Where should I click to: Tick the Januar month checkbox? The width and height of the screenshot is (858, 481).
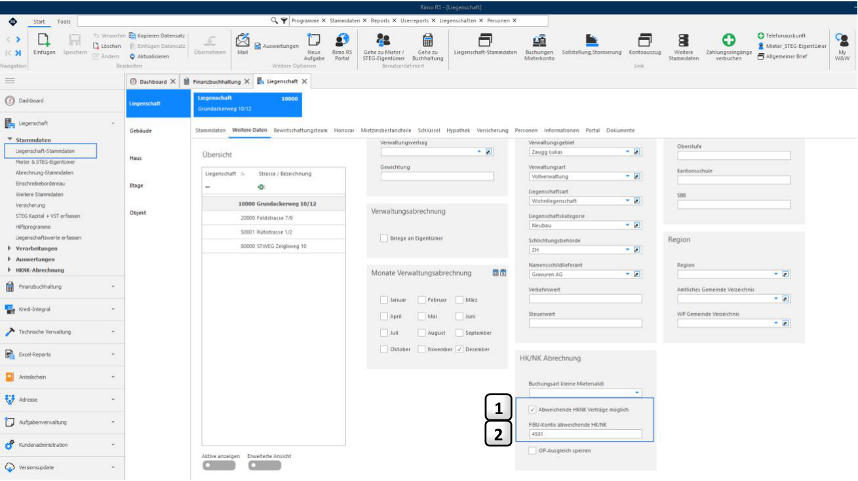coord(384,299)
